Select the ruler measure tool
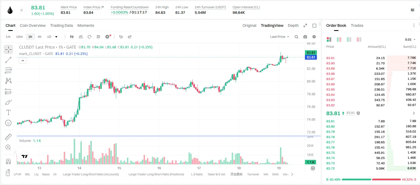420x185 pixels. (x=8, y=137)
